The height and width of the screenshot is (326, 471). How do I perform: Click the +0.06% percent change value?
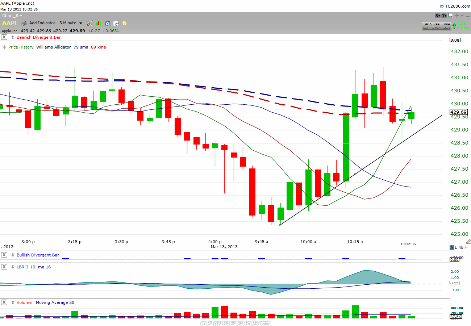point(110,31)
